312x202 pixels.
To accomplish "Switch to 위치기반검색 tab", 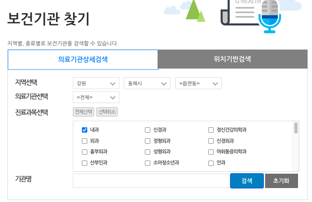I will (x=233, y=59).
